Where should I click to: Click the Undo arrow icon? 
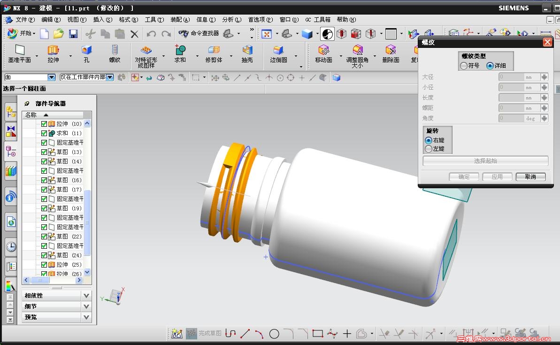click(x=151, y=34)
